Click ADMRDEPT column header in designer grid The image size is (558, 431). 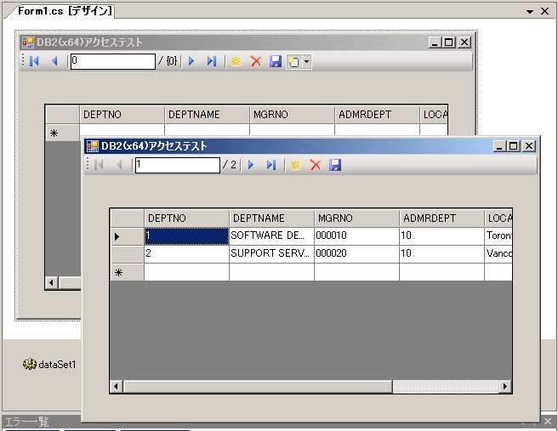[x=377, y=115]
